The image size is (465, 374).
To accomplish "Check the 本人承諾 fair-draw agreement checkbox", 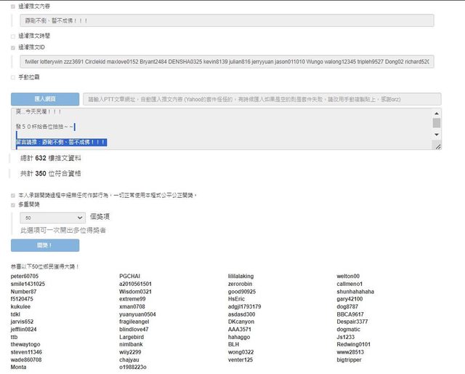I will coord(13,195).
